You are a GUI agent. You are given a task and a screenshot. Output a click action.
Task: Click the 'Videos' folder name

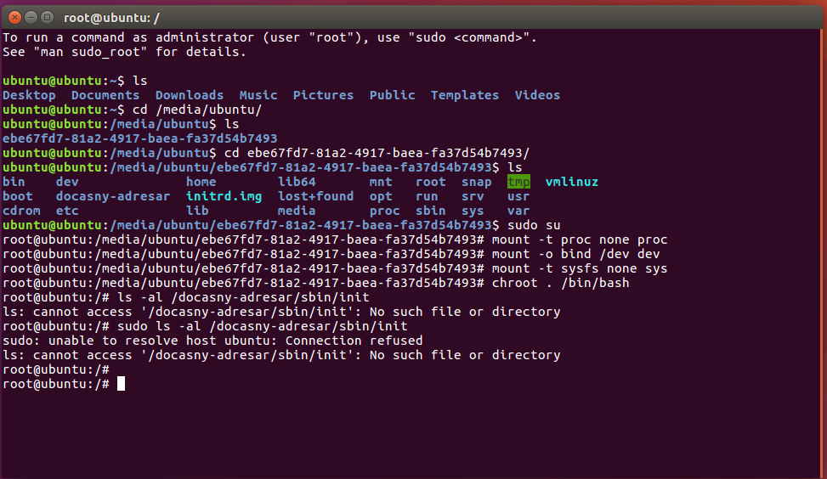coord(537,95)
